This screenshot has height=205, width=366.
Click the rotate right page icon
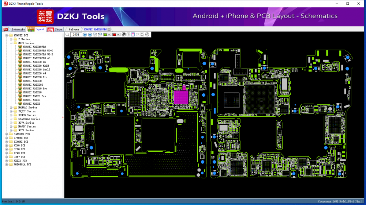pyautogui.click(x=95, y=35)
